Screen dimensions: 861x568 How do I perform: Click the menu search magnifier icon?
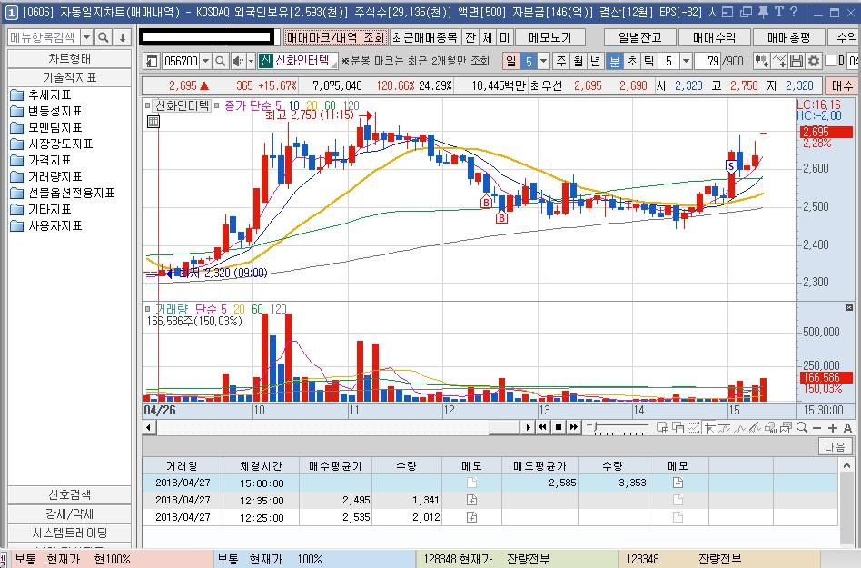(103, 37)
